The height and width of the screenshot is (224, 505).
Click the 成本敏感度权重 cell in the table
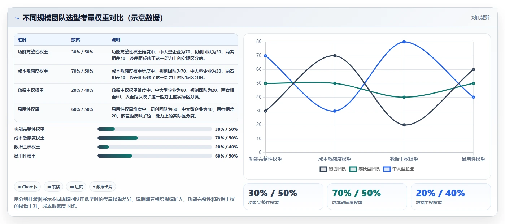[x=33, y=71]
